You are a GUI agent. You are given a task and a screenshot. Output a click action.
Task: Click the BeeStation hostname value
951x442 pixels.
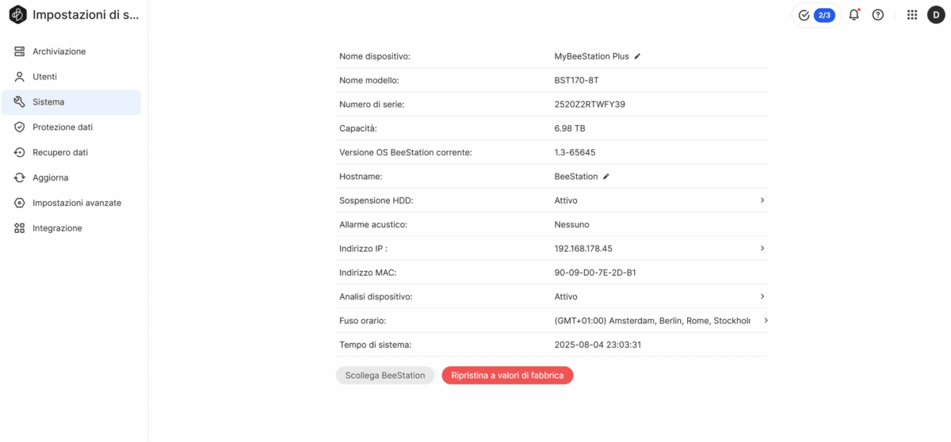[x=576, y=177]
